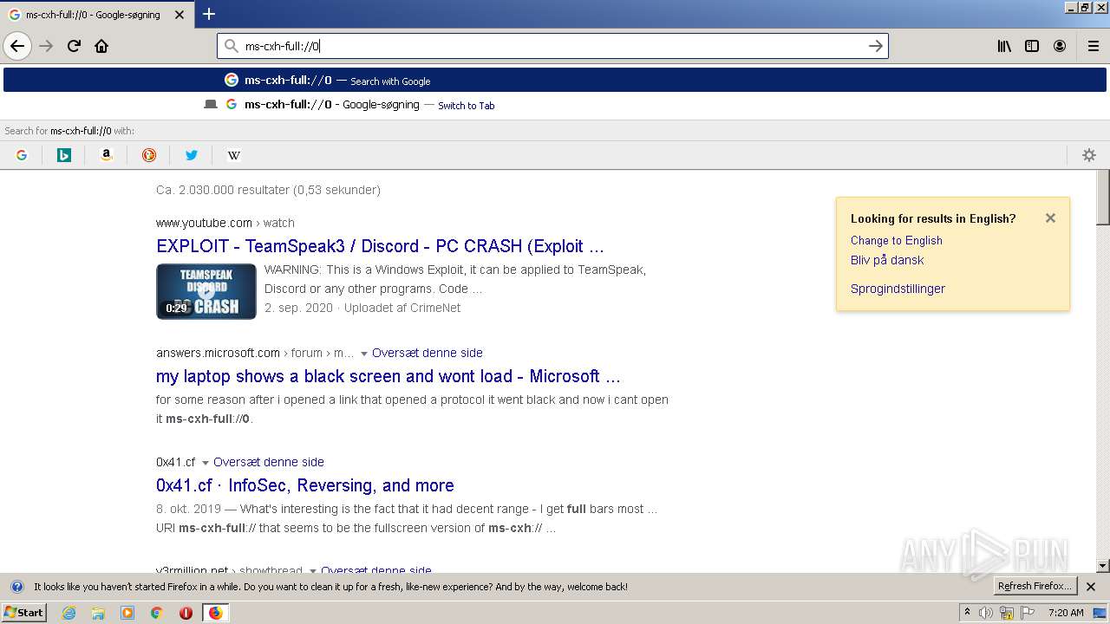This screenshot has width=1110, height=624.
Task: Click 'Change to English' link
Action: (x=896, y=240)
